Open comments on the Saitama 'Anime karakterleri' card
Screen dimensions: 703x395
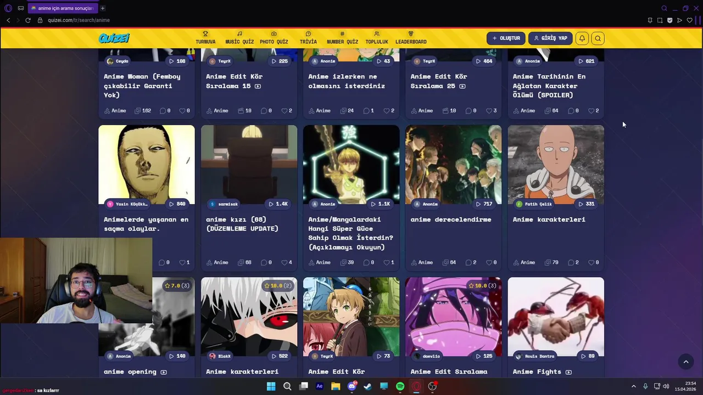pyautogui.click(x=573, y=263)
